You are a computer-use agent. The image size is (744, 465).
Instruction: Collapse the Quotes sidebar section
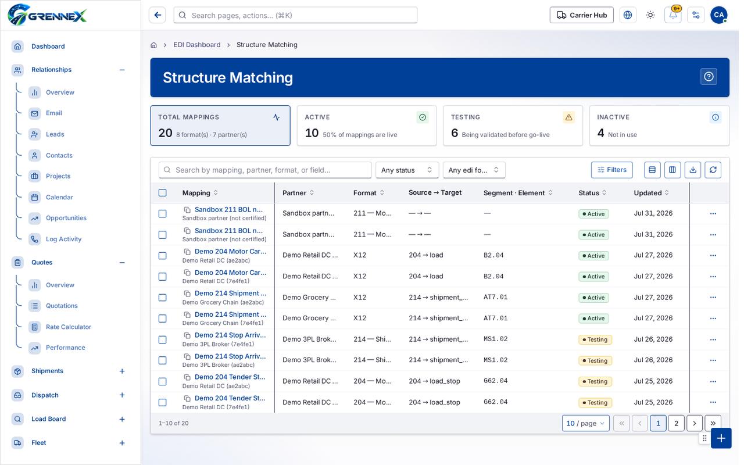coord(122,263)
